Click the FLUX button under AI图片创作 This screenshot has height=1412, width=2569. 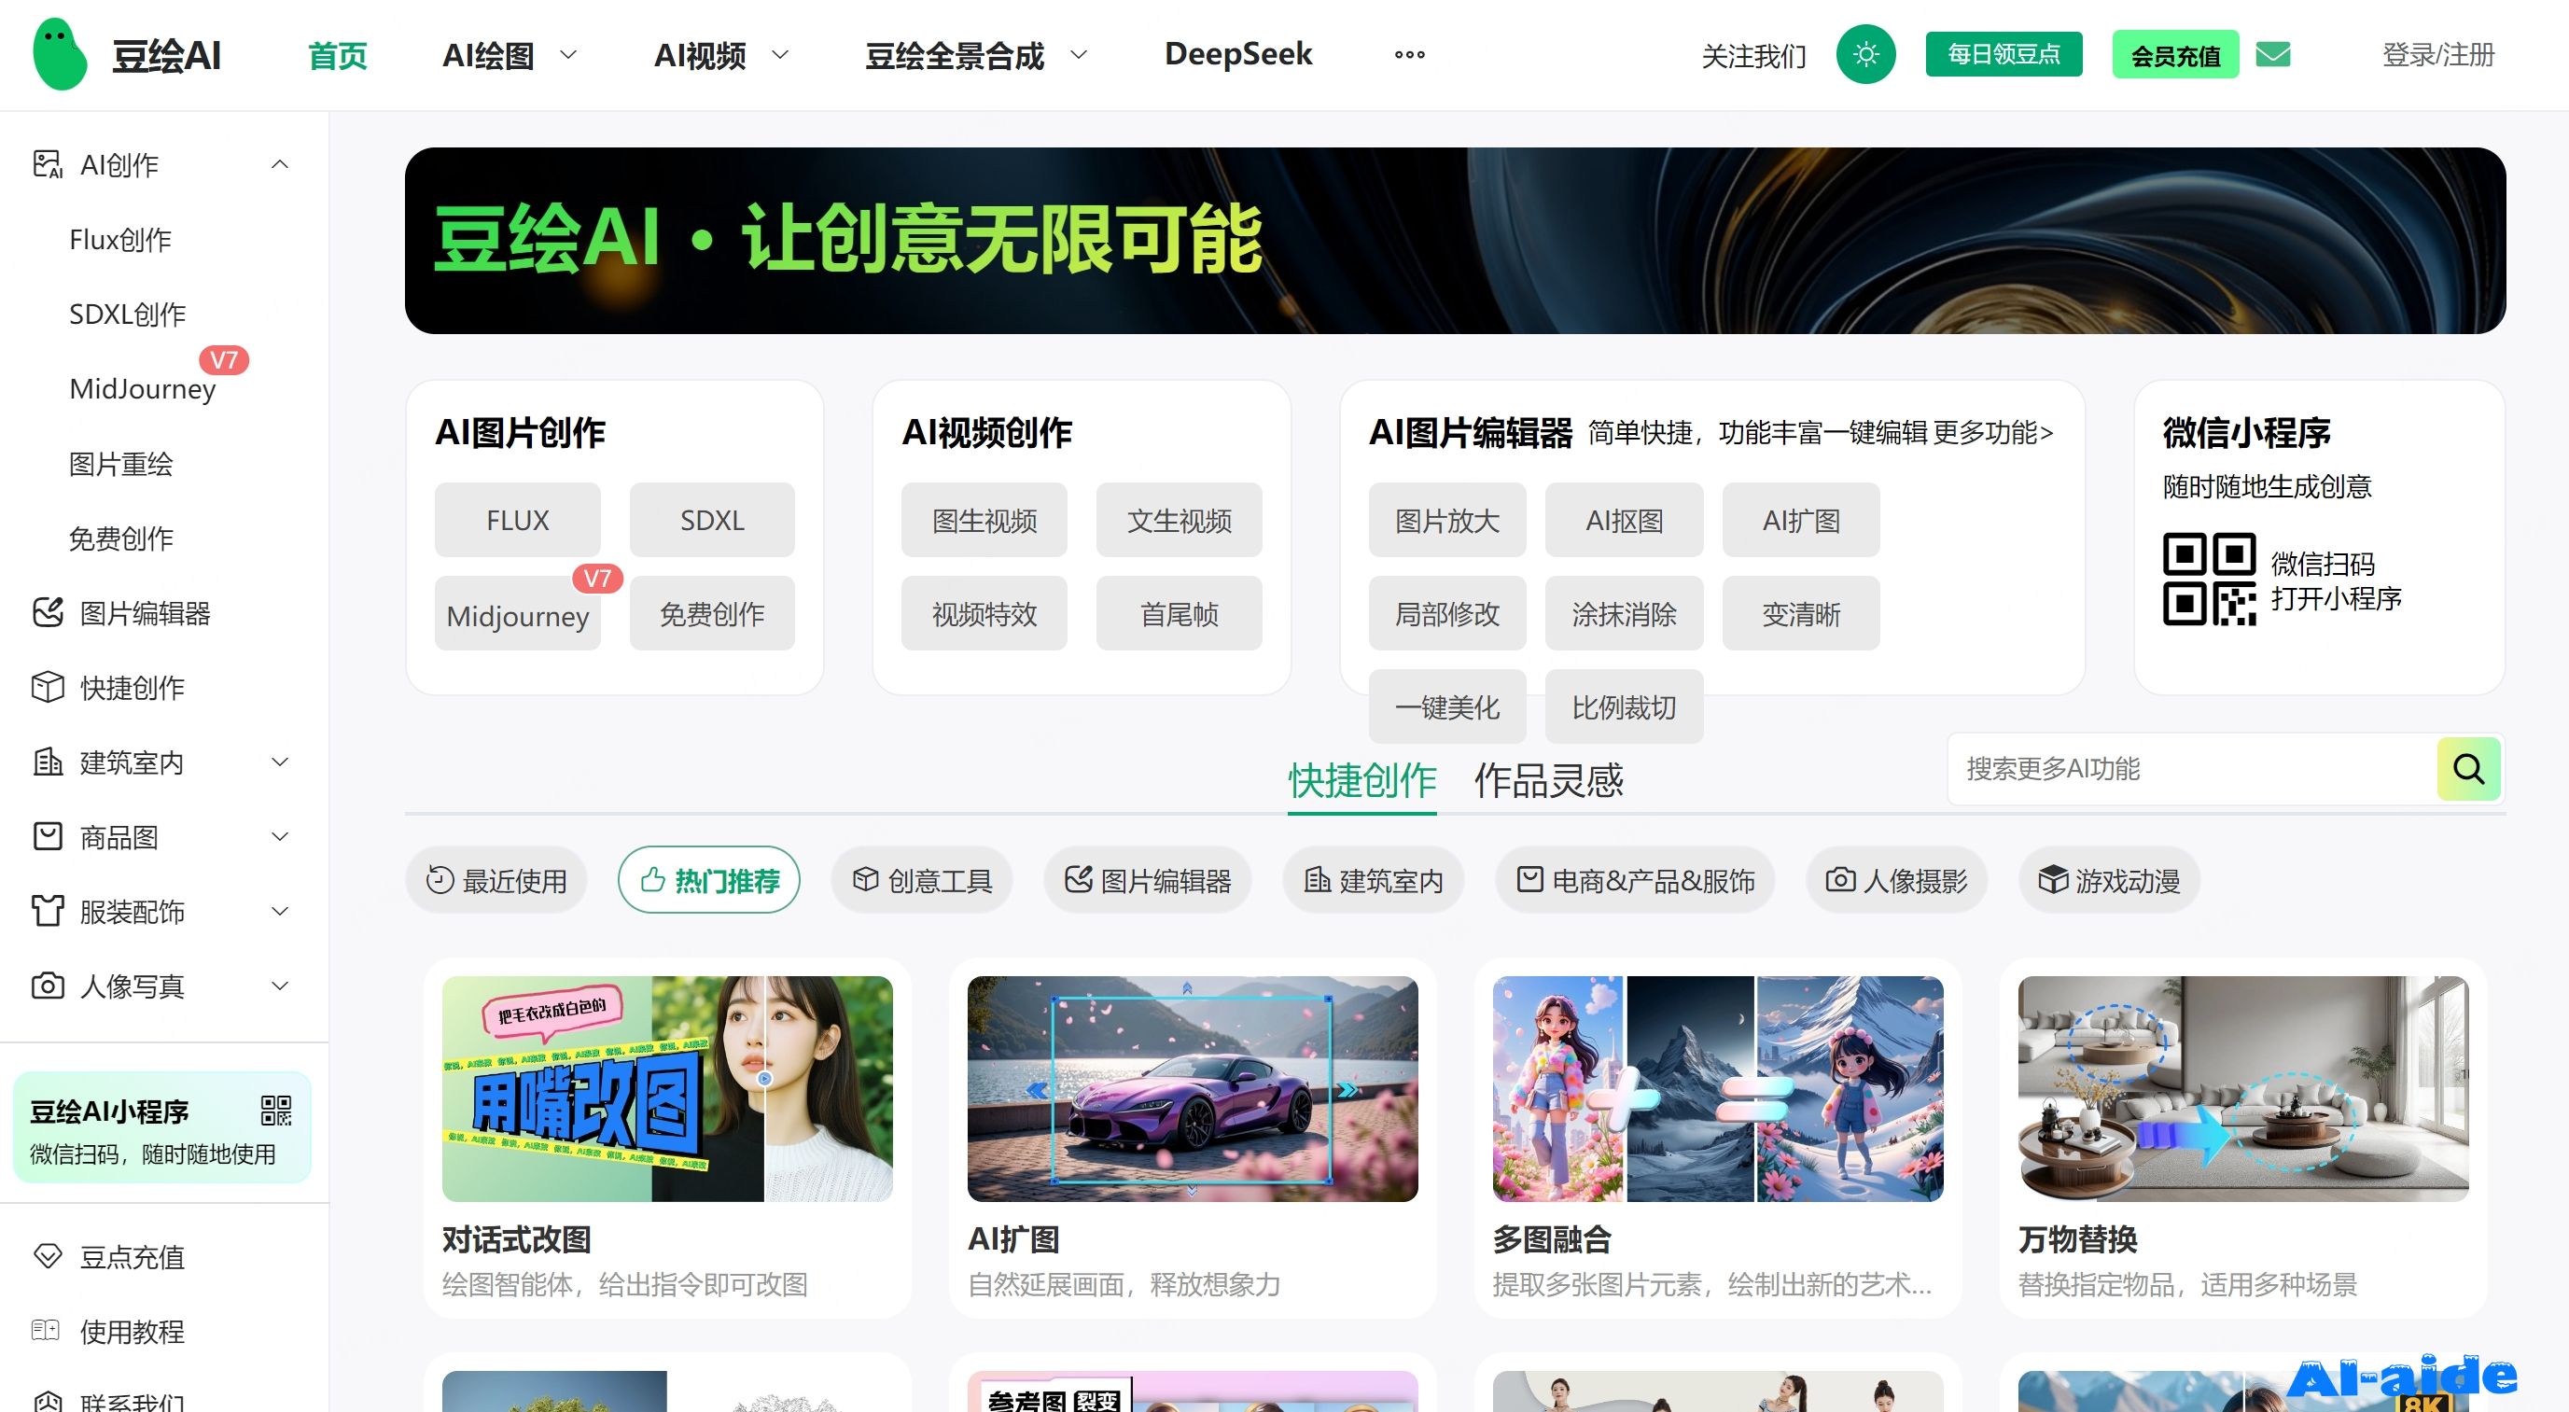click(x=518, y=520)
